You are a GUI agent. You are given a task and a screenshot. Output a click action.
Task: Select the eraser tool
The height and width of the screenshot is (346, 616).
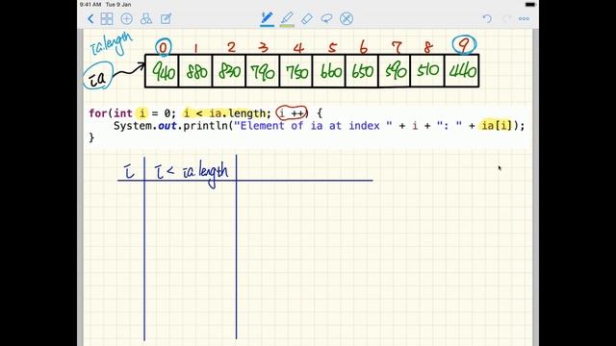pyautogui.click(x=307, y=18)
